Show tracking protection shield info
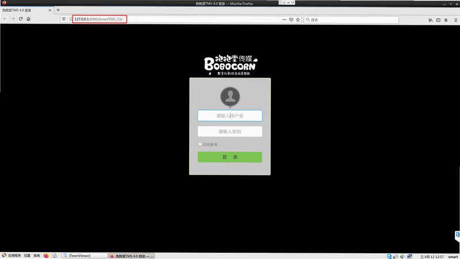The height and width of the screenshot is (259, 460). [x=64, y=19]
